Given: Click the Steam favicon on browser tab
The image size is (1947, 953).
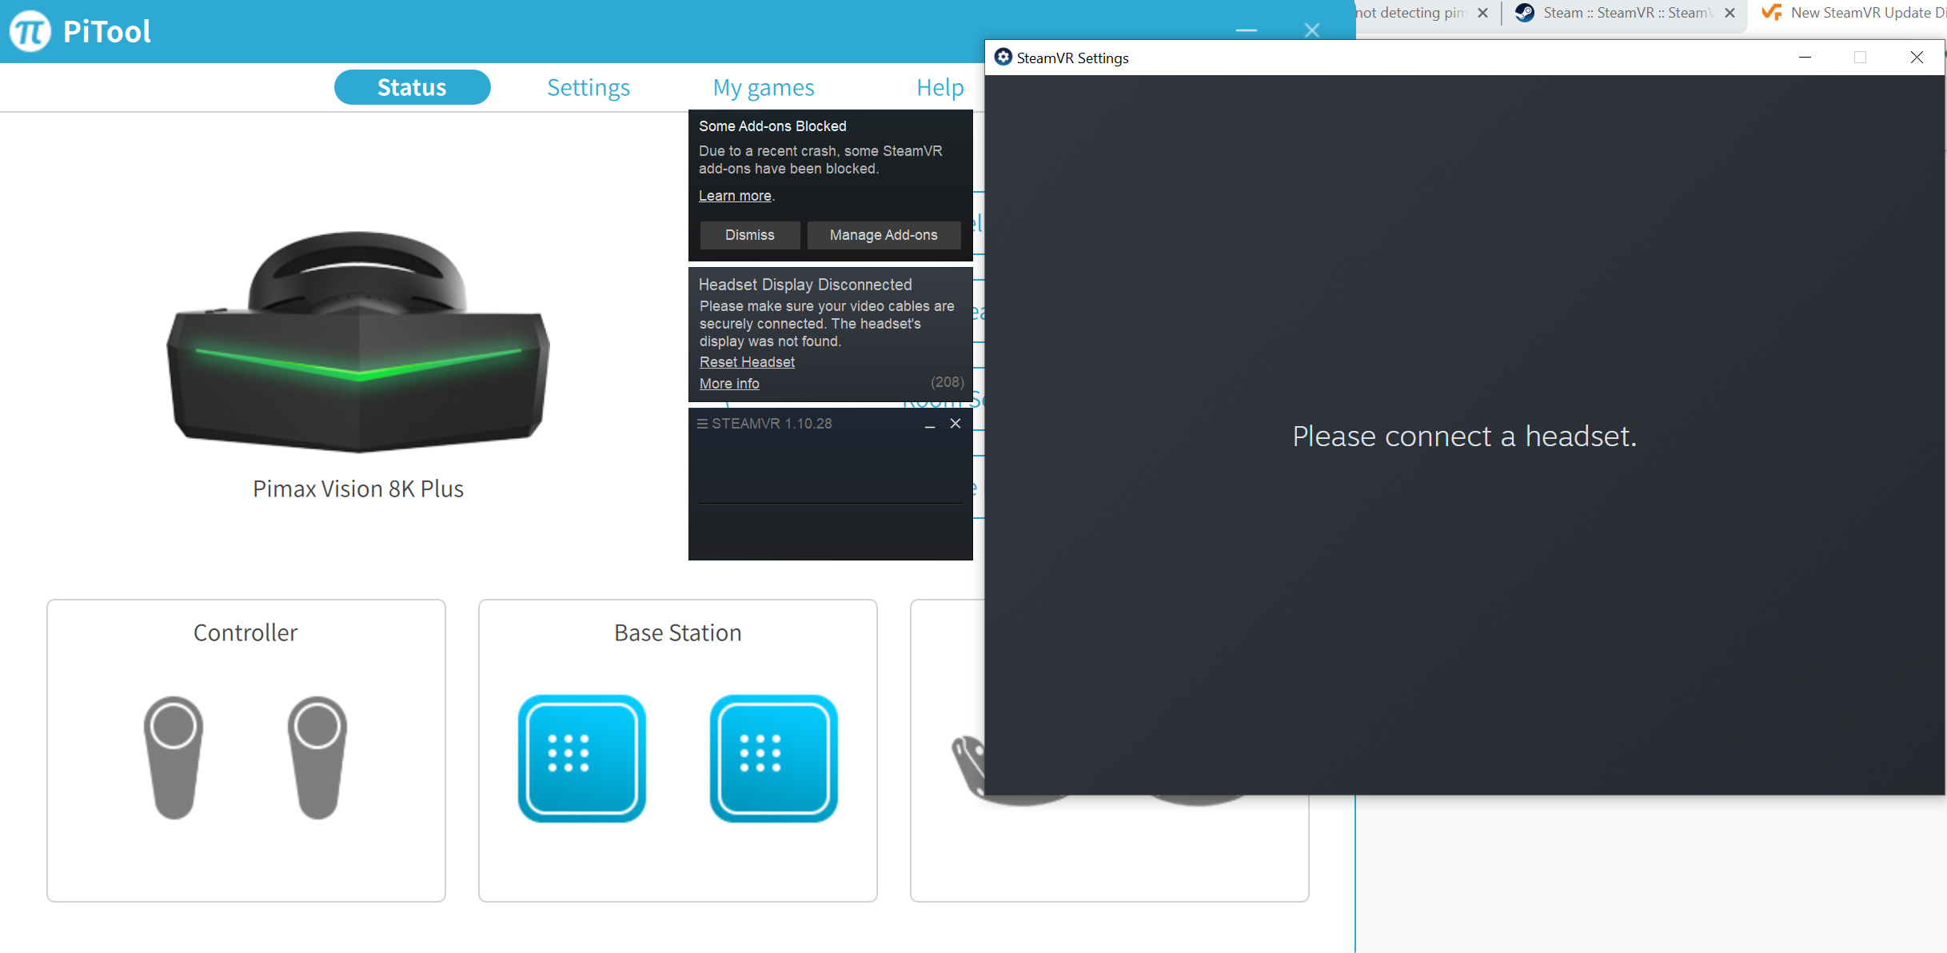Looking at the screenshot, I should coord(1524,13).
